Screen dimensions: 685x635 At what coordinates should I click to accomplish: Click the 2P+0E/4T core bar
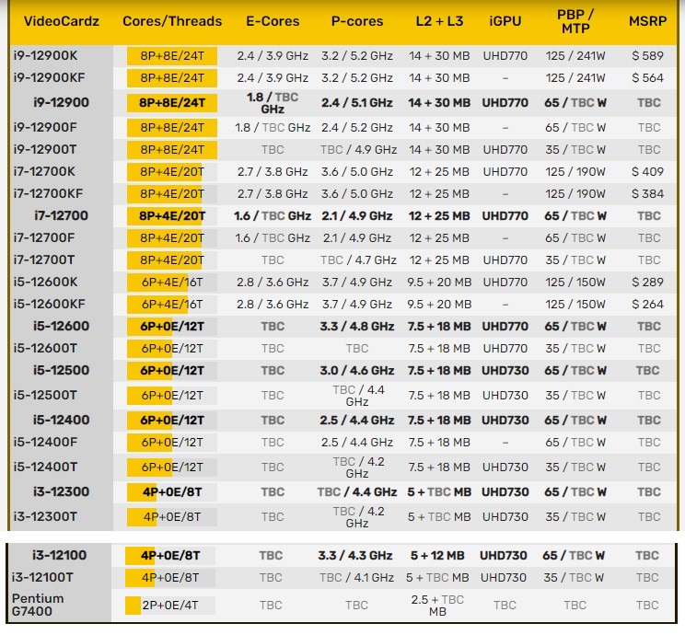[170, 606]
